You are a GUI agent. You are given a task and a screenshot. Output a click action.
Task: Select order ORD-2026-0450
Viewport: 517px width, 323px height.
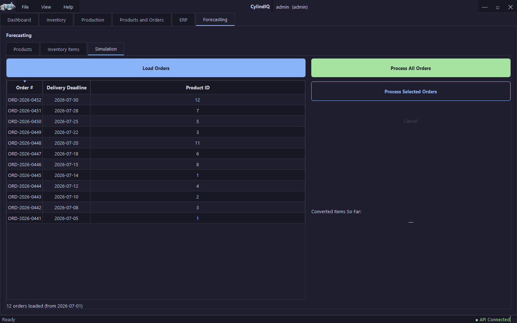coord(25,121)
